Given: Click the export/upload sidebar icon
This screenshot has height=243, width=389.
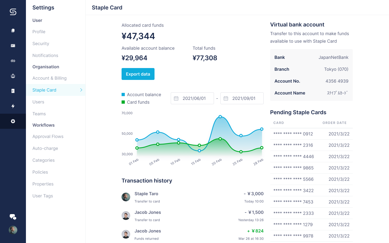Looking at the screenshot, I should click(13, 76).
